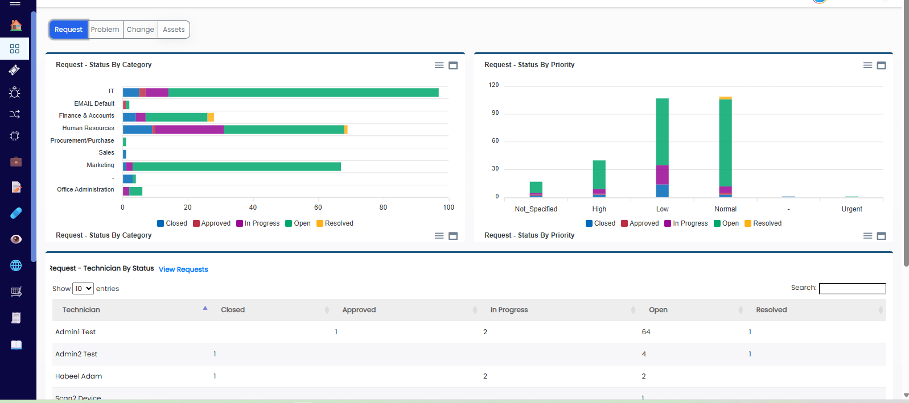Toggle Open series in Status By Category legend
This screenshot has width=909, height=403.
298,223
